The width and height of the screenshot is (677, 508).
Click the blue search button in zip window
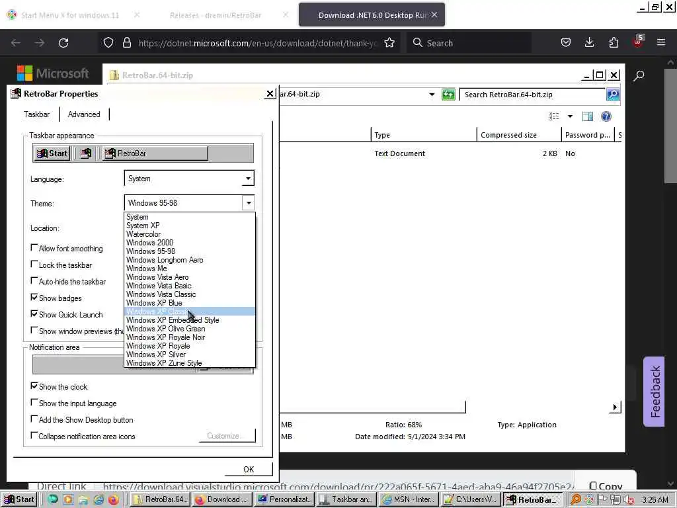coord(613,95)
